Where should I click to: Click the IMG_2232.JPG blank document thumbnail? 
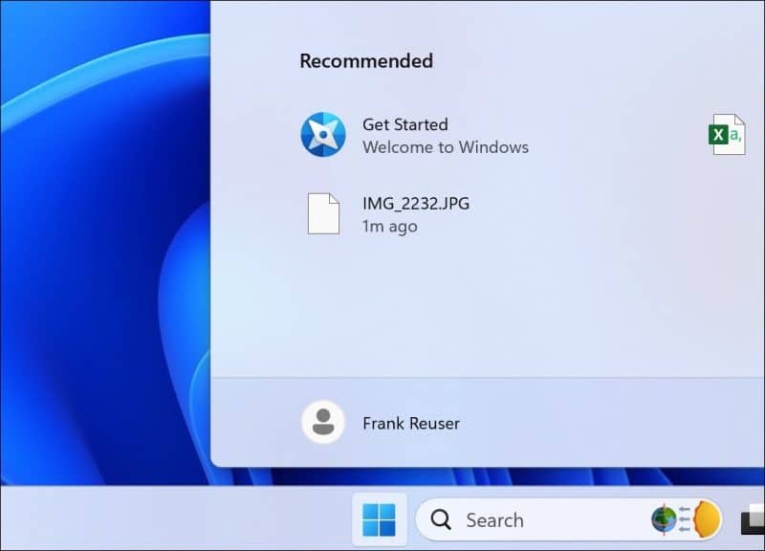click(323, 214)
